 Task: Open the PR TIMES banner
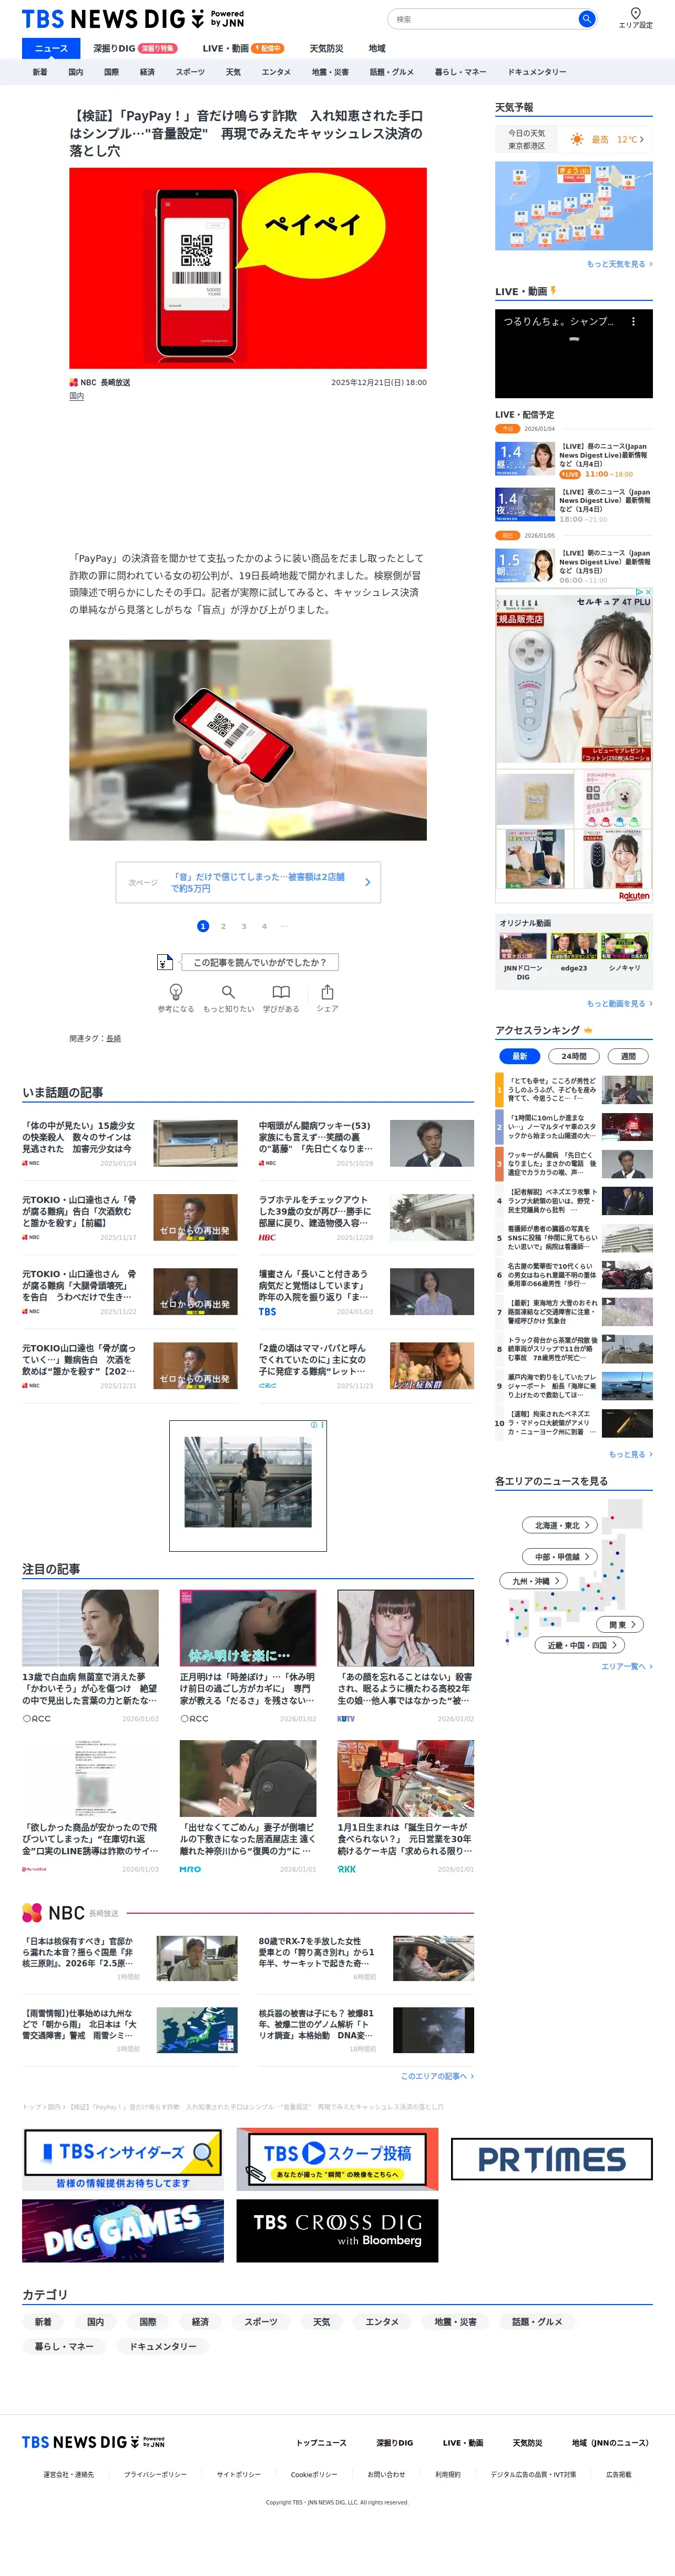click(x=552, y=2159)
